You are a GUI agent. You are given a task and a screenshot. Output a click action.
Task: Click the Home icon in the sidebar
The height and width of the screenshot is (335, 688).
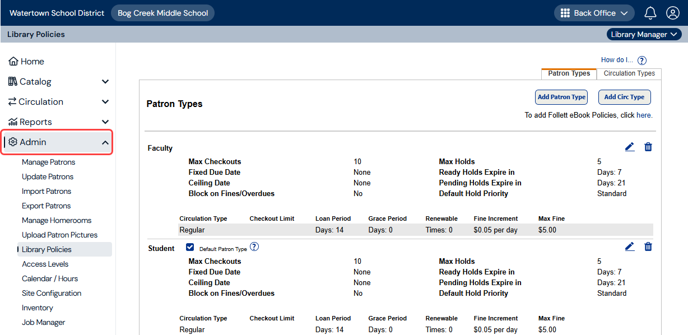point(13,61)
